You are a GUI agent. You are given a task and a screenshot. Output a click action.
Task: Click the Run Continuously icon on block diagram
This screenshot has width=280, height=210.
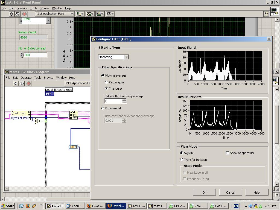point(22,83)
